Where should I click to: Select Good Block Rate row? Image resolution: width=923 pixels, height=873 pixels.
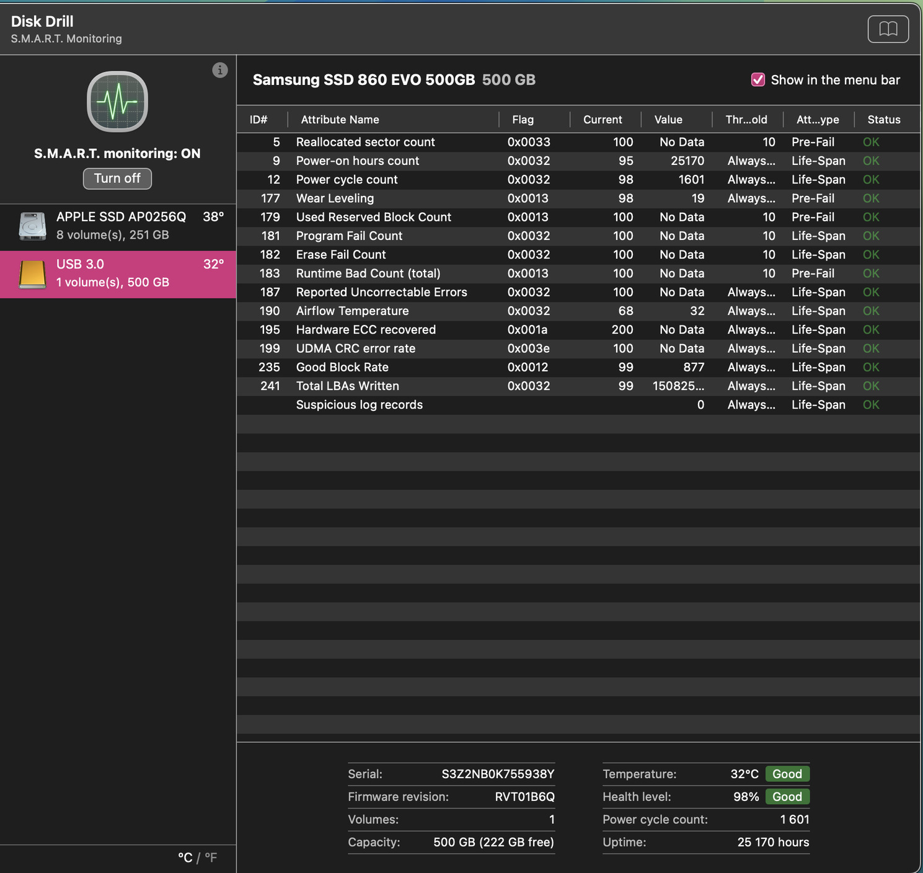click(x=578, y=367)
